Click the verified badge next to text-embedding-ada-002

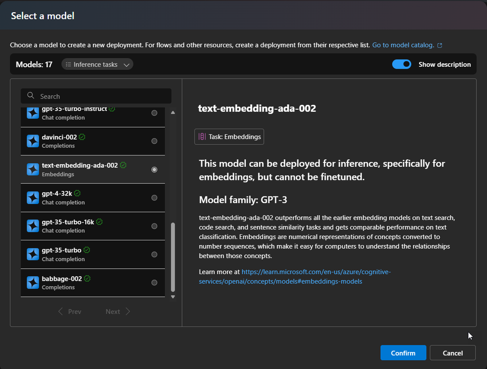tap(123, 165)
